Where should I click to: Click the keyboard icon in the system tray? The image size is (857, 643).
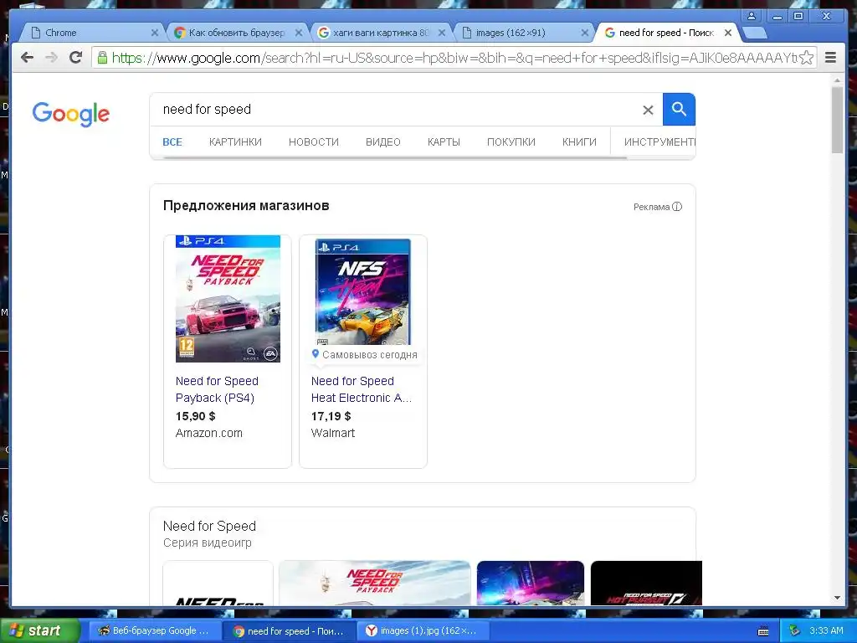point(763,631)
